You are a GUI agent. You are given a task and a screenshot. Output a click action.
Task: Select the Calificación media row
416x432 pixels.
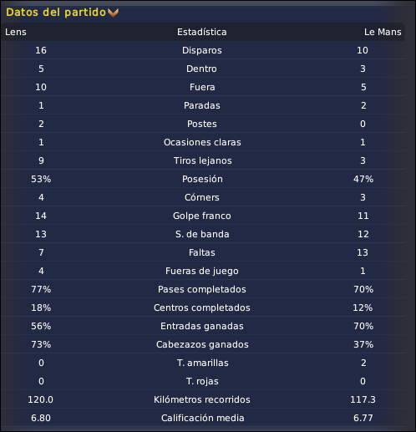[x=203, y=418]
